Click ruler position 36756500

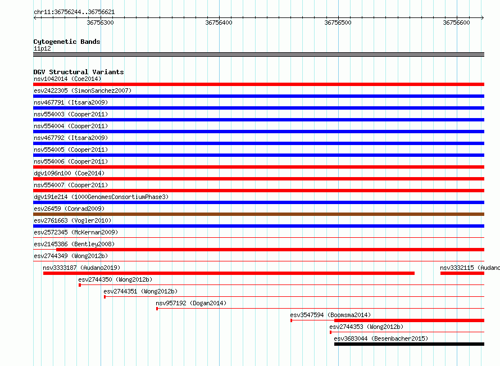coord(338,22)
